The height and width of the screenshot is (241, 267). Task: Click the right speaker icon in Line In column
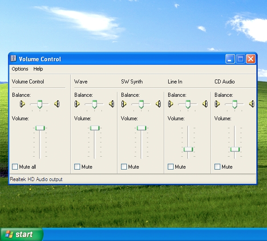(x=205, y=104)
